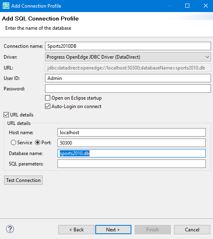The width and height of the screenshot is (213, 239).
Task: Maximize the Add Connection Profile window
Action: tap(187, 6)
